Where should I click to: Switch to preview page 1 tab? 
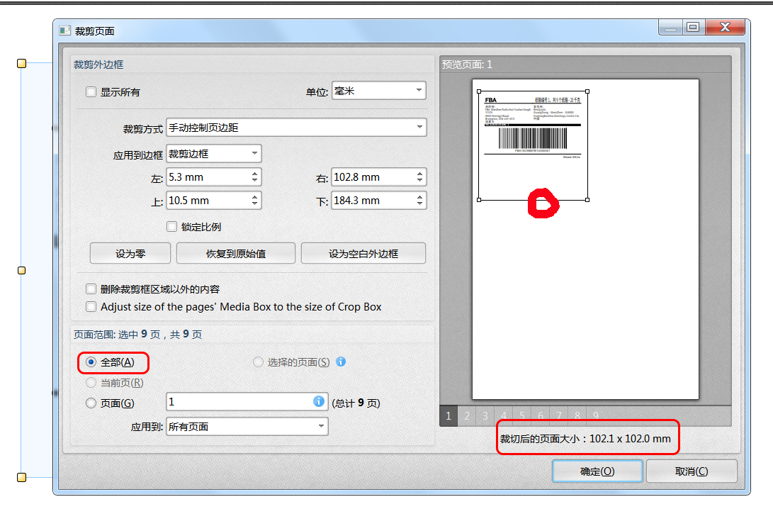[448, 416]
